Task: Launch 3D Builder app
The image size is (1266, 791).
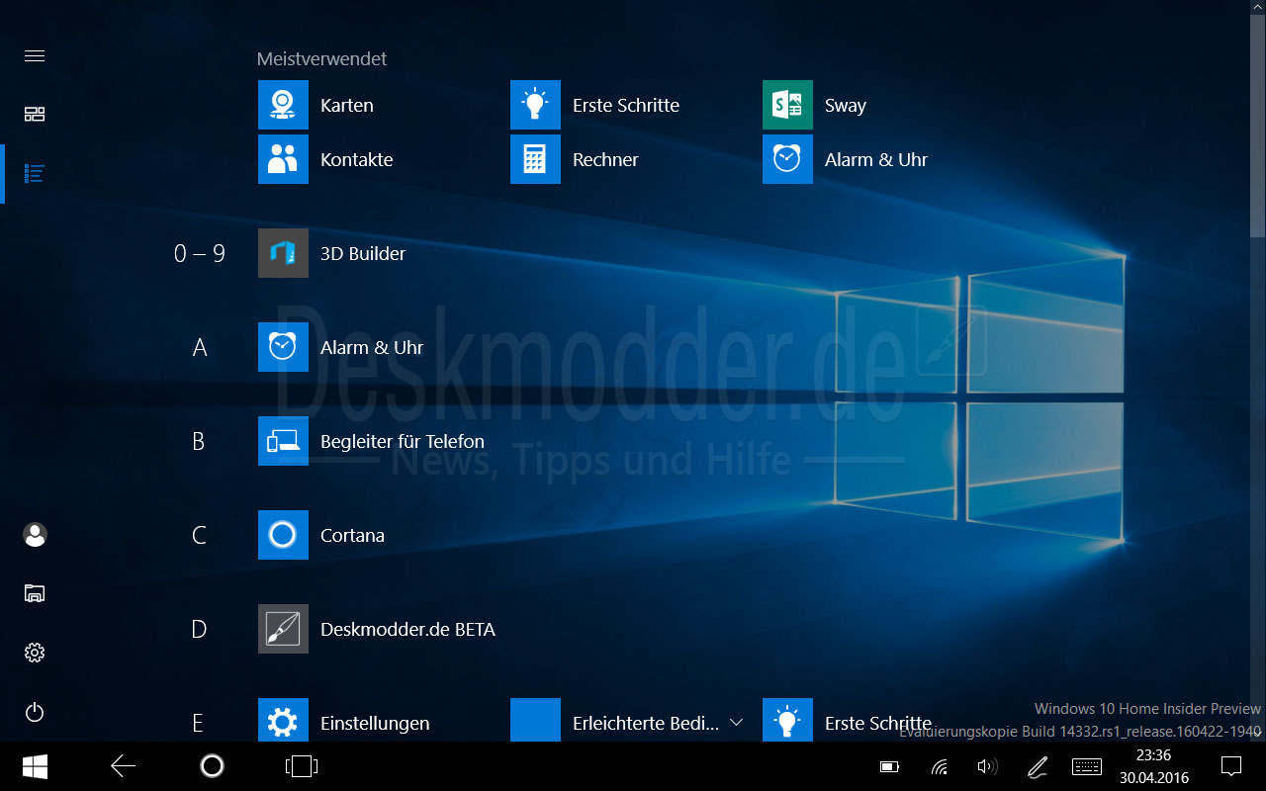Action: [283, 253]
